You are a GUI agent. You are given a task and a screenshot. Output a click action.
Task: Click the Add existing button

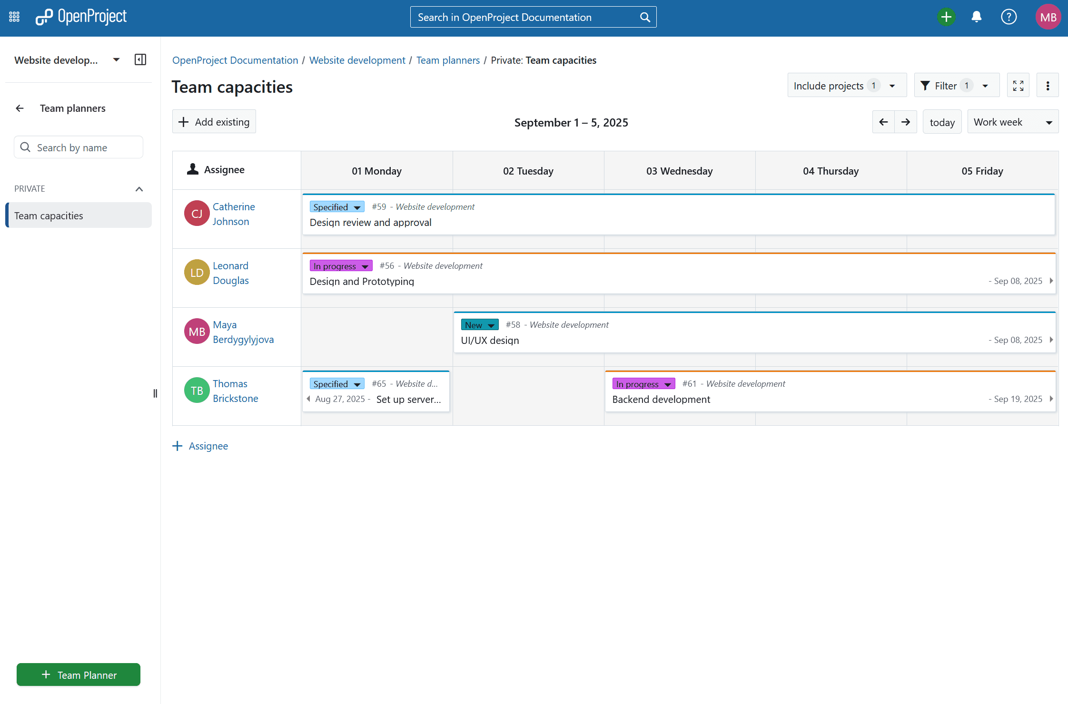[x=214, y=122]
